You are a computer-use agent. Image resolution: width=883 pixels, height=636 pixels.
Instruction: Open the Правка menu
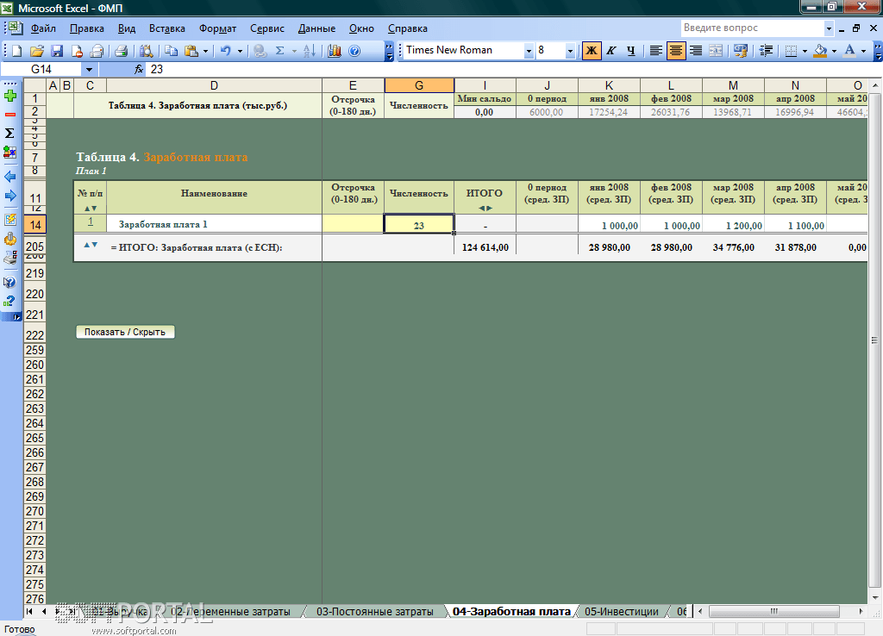(87, 28)
